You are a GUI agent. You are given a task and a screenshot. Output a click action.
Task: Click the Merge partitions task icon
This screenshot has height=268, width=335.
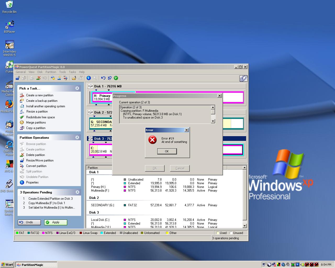[x=22, y=122]
